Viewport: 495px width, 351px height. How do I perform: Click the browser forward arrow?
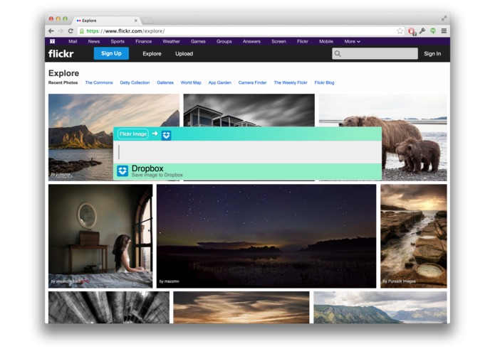tap(61, 31)
